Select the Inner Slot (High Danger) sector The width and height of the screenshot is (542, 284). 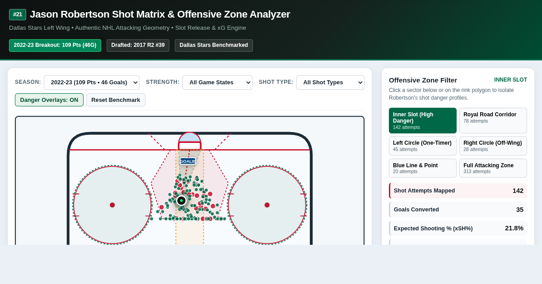tap(423, 120)
